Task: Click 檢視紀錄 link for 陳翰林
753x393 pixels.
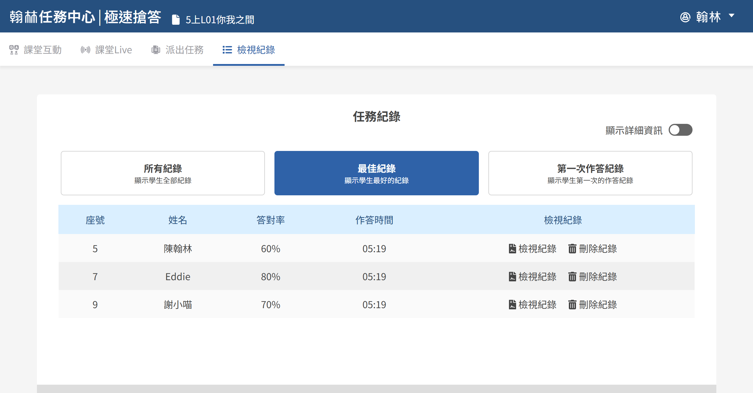Action: click(x=537, y=249)
